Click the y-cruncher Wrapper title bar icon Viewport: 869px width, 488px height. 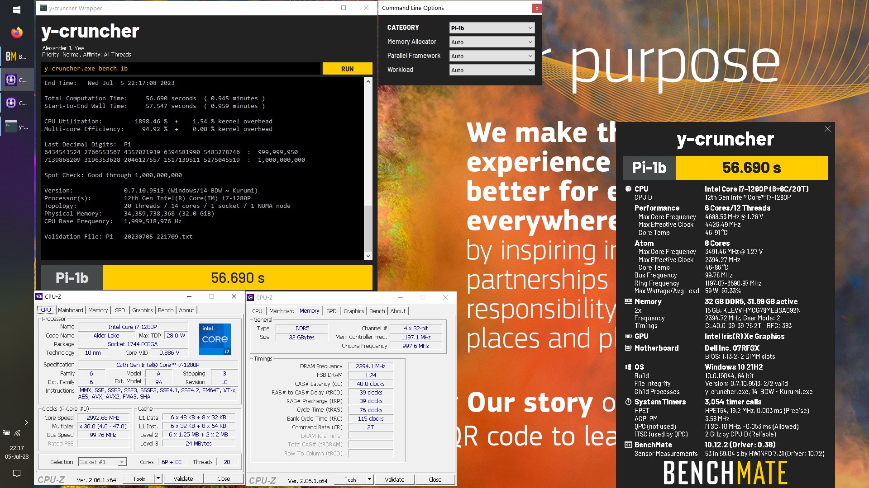(43, 8)
